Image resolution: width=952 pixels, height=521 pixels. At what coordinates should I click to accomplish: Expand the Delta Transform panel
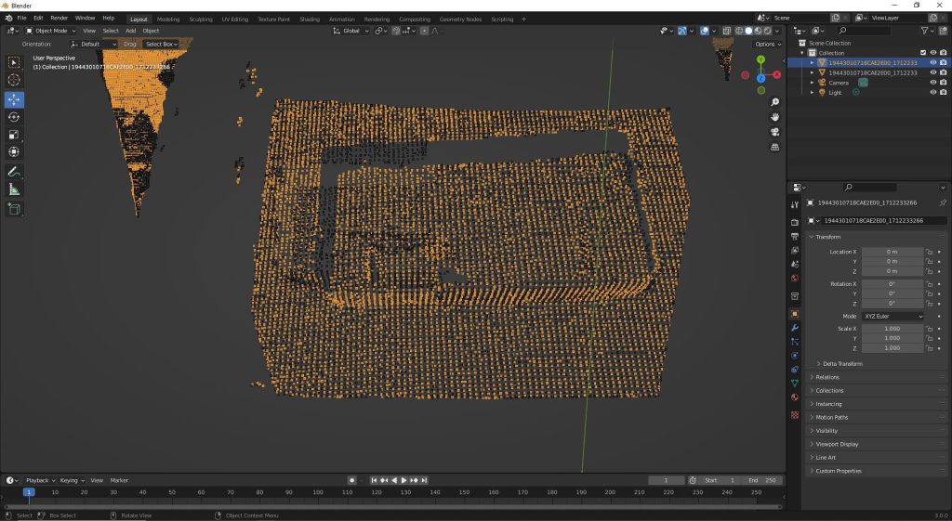pyautogui.click(x=842, y=363)
